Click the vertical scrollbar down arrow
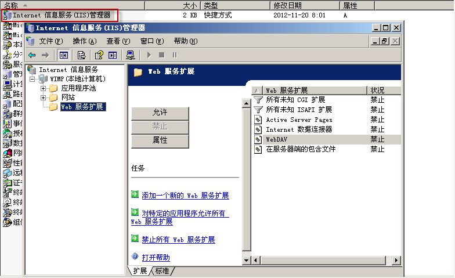Image resolution: width=455 pixels, height=278 pixels. [x=246, y=260]
